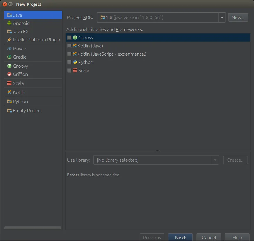
Task: Click the Create... library button
Action: point(235,160)
